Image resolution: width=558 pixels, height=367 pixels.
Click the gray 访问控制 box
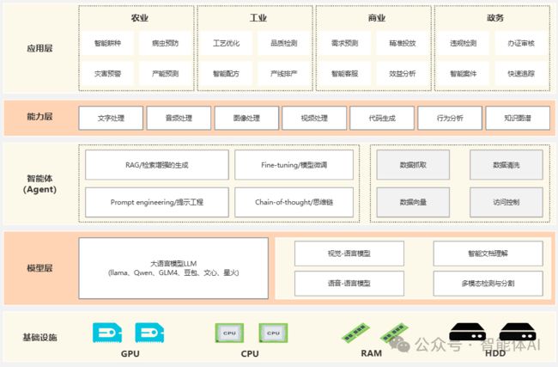[506, 202]
